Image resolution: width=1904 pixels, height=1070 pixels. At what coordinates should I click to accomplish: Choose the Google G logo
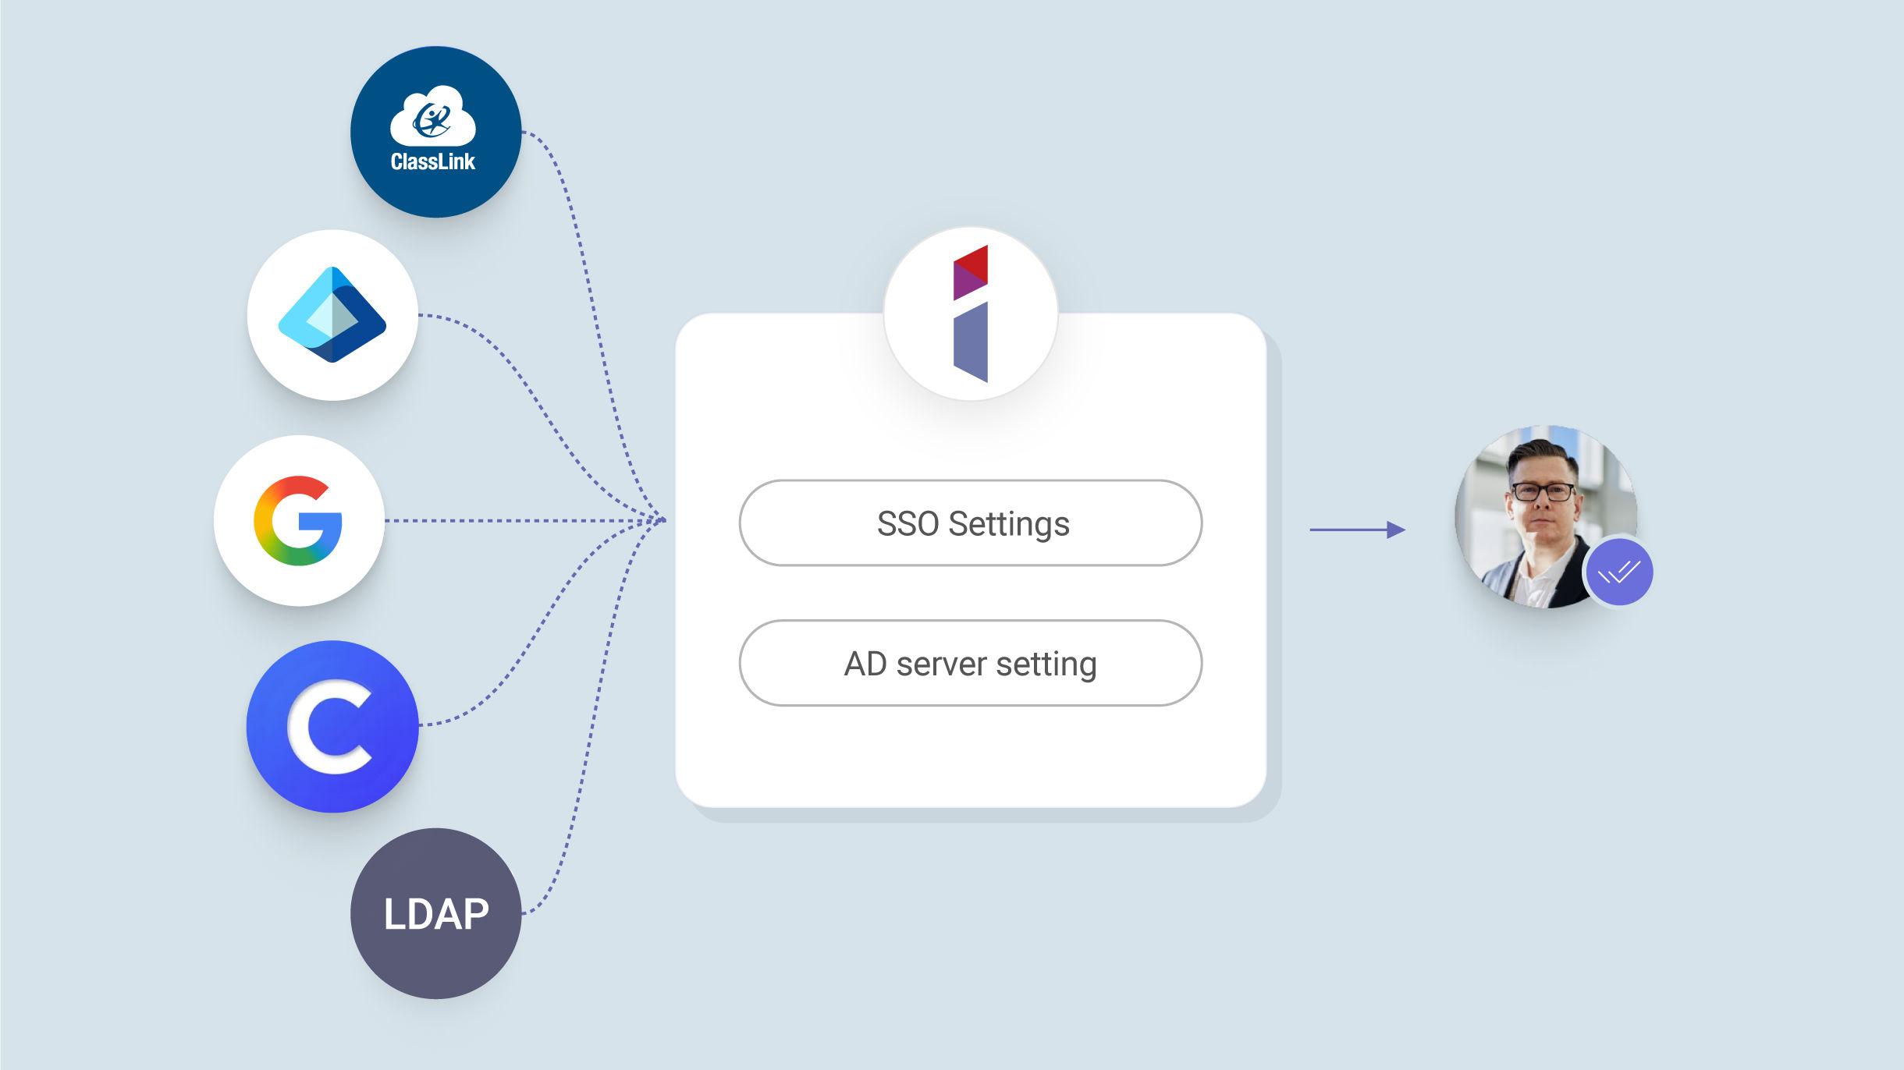pos(300,521)
